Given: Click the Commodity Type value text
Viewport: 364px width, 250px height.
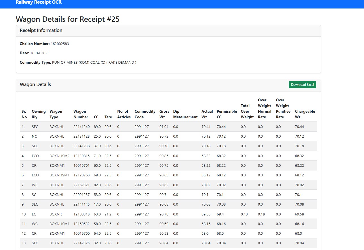Looking at the screenshot, I should (94, 63).
